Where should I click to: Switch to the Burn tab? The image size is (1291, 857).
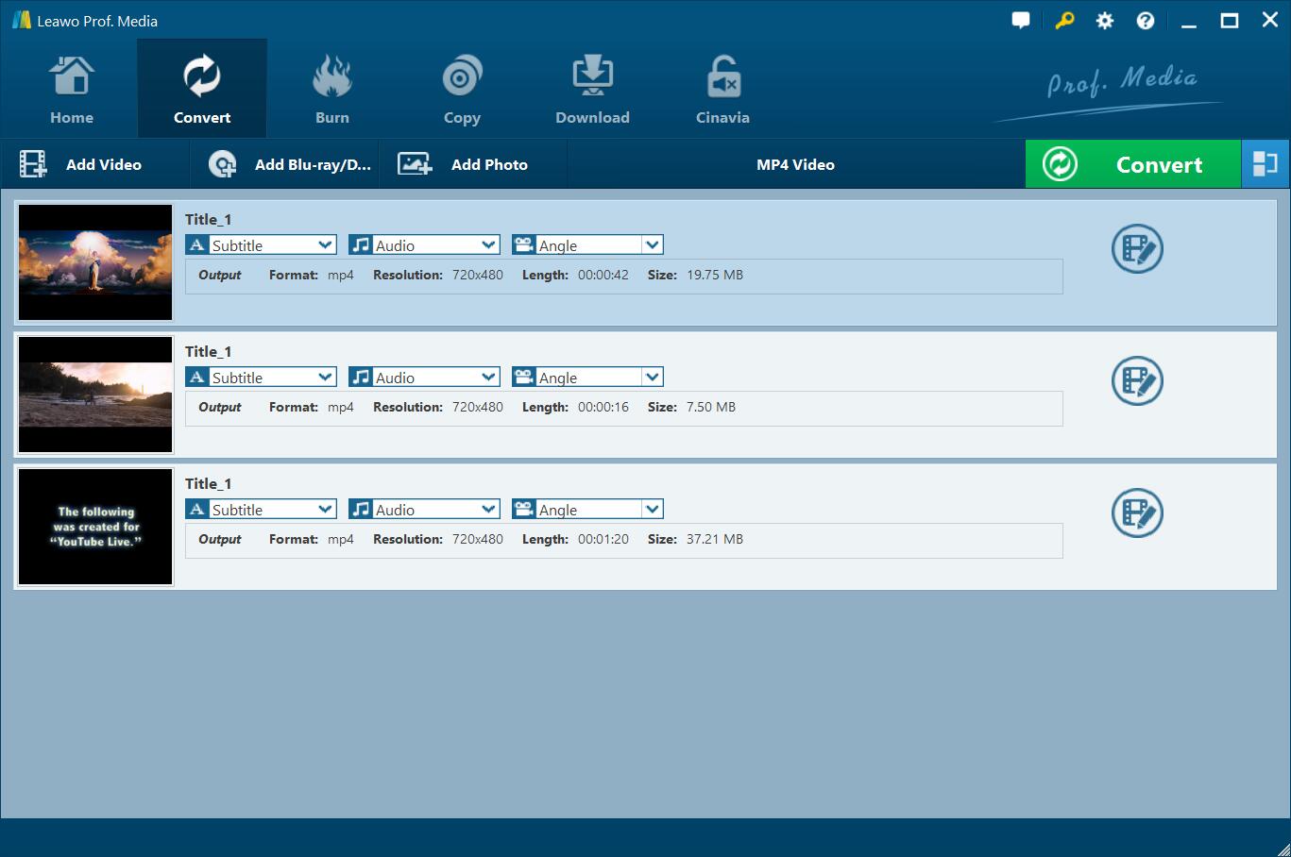tap(331, 90)
